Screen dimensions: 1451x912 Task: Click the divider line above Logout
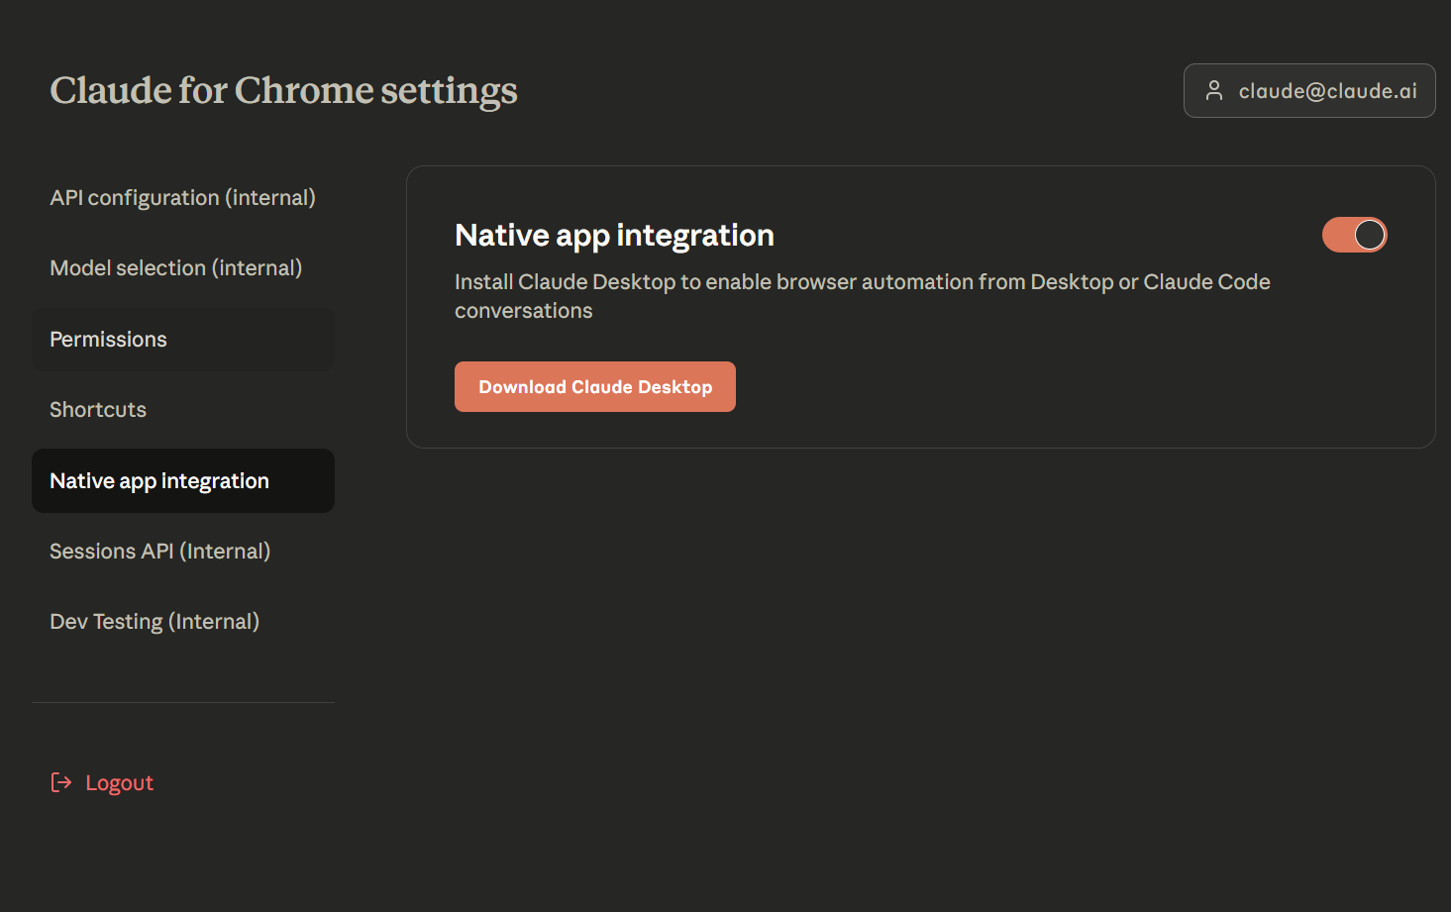(x=183, y=703)
